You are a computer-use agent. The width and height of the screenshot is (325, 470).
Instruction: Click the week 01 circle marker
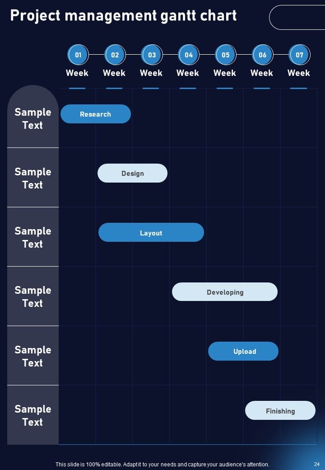[78, 55]
